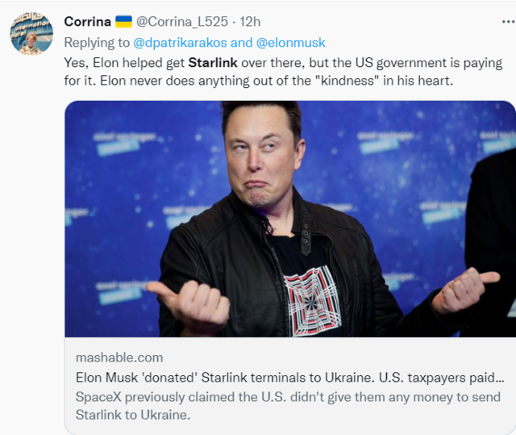
Task: Click the 'SpaceX previously claimed' card description
Action: tap(287, 397)
